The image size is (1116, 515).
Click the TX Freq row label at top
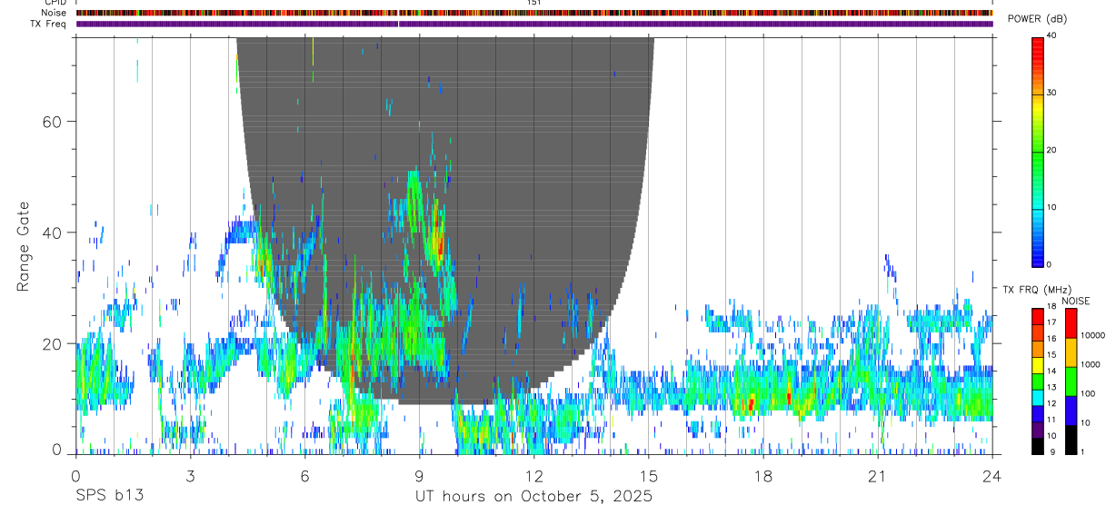click(x=47, y=24)
